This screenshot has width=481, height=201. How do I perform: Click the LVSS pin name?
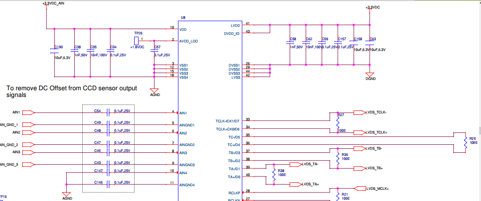236,78
